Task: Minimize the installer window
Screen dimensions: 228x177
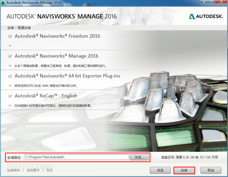Action: click(x=204, y=2)
